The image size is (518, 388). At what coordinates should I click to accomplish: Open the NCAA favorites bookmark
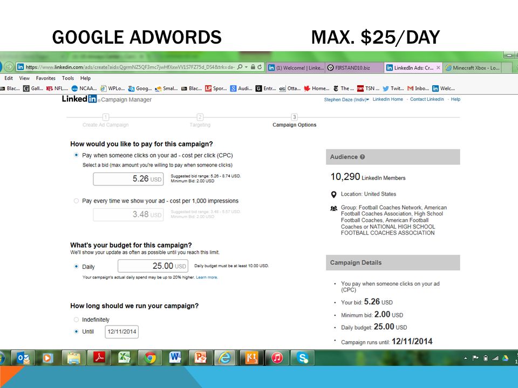click(x=84, y=88)
